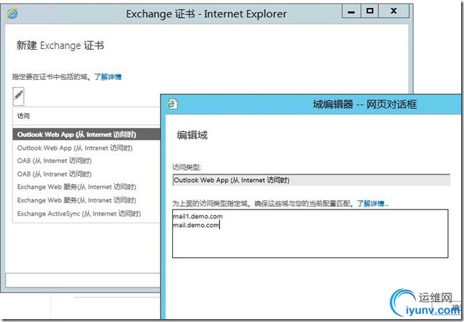Maximize the Exchange 证书 Internet Explorer window
Viewport: 464px width, 322px height.
click(370, 12)
